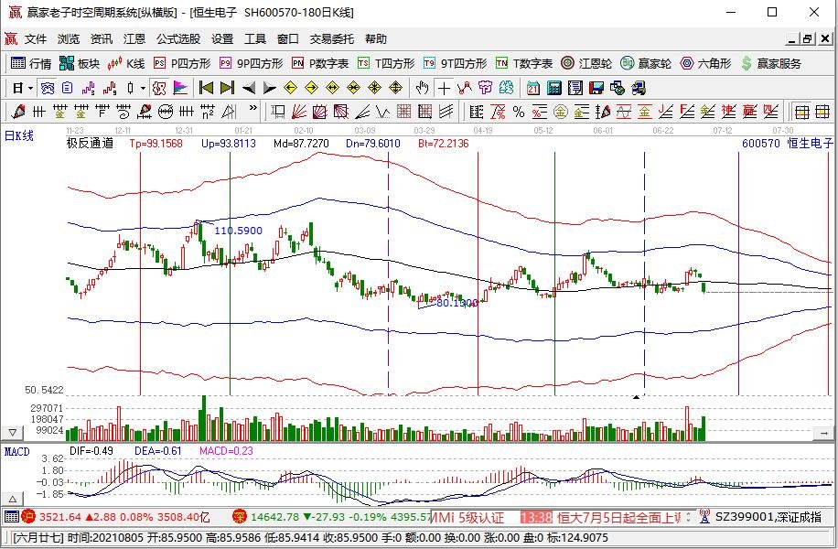Image resolution: width=838 pixels, height=549 pixels.
Task: Open the 江恩 menu
Action: point(134,39)
